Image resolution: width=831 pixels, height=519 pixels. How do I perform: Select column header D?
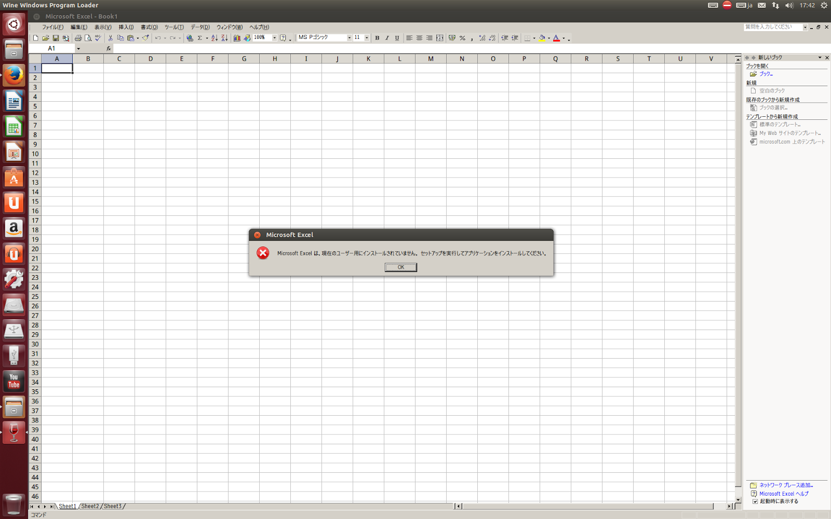tap(151, 59)
